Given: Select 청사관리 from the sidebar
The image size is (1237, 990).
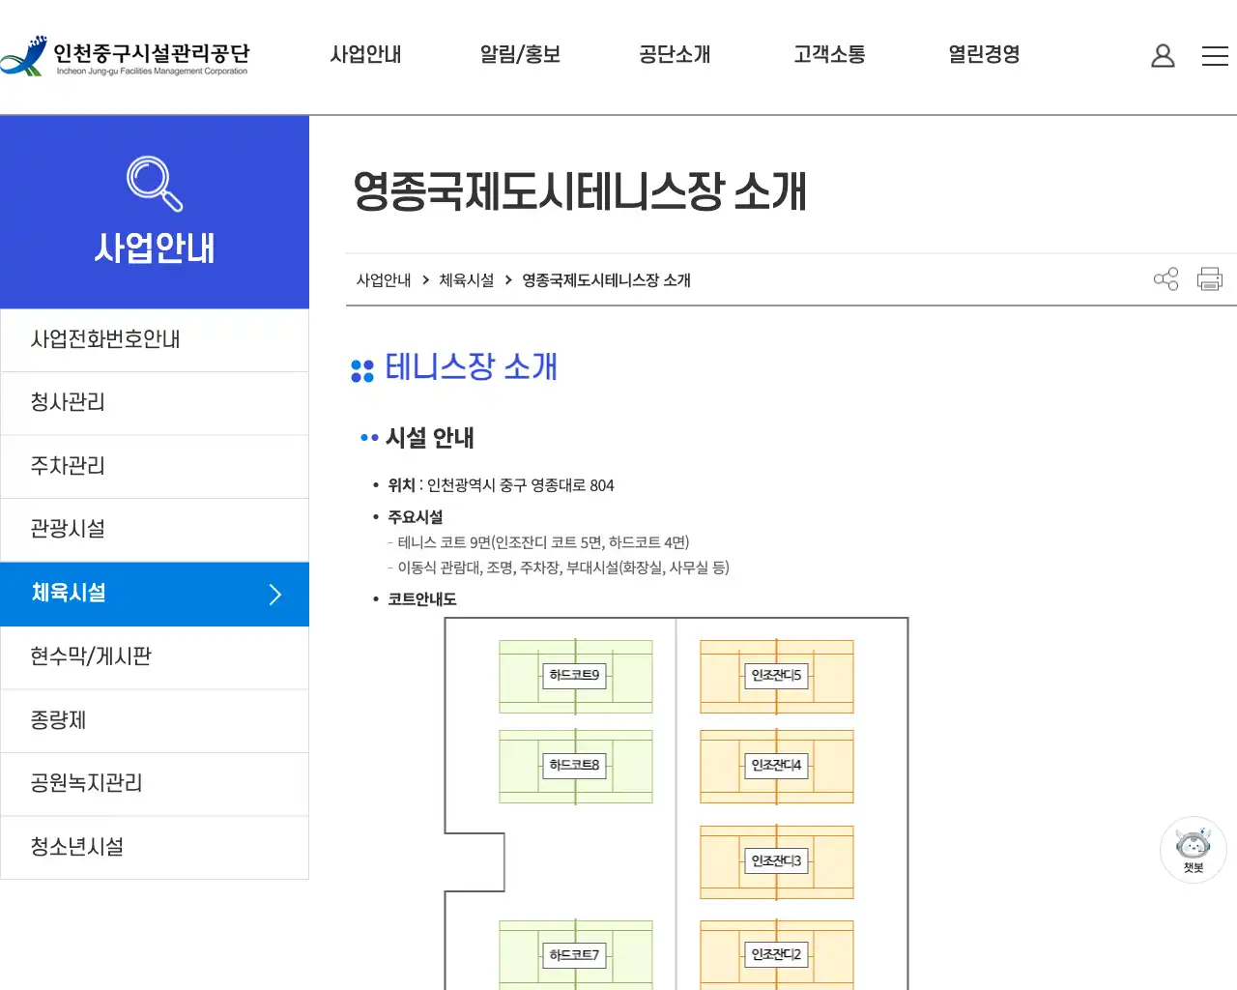Looking at the screenshot, I should pos(65,403).
